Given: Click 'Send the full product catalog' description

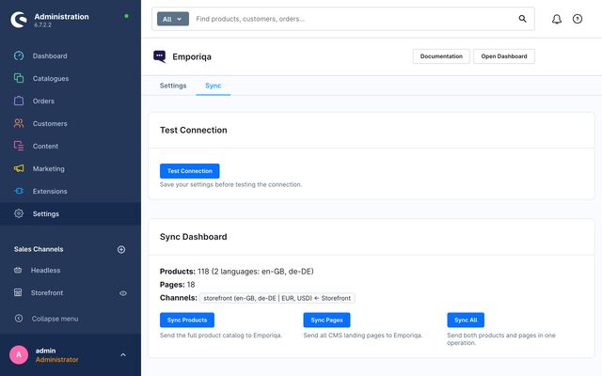Looking at the screenshot, I should point(221,336).
